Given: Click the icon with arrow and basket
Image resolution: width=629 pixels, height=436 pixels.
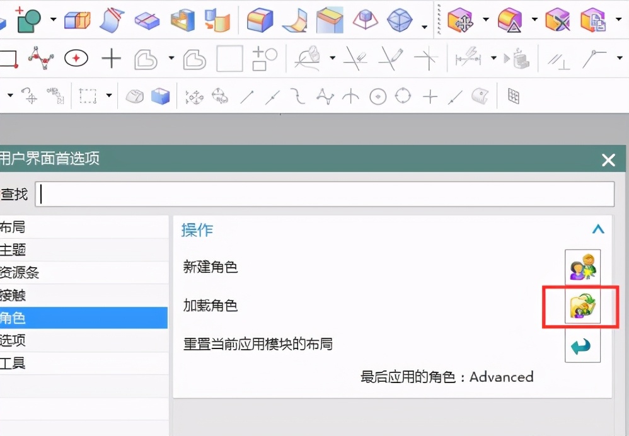Looking at the screenshot, I should 517,59.
